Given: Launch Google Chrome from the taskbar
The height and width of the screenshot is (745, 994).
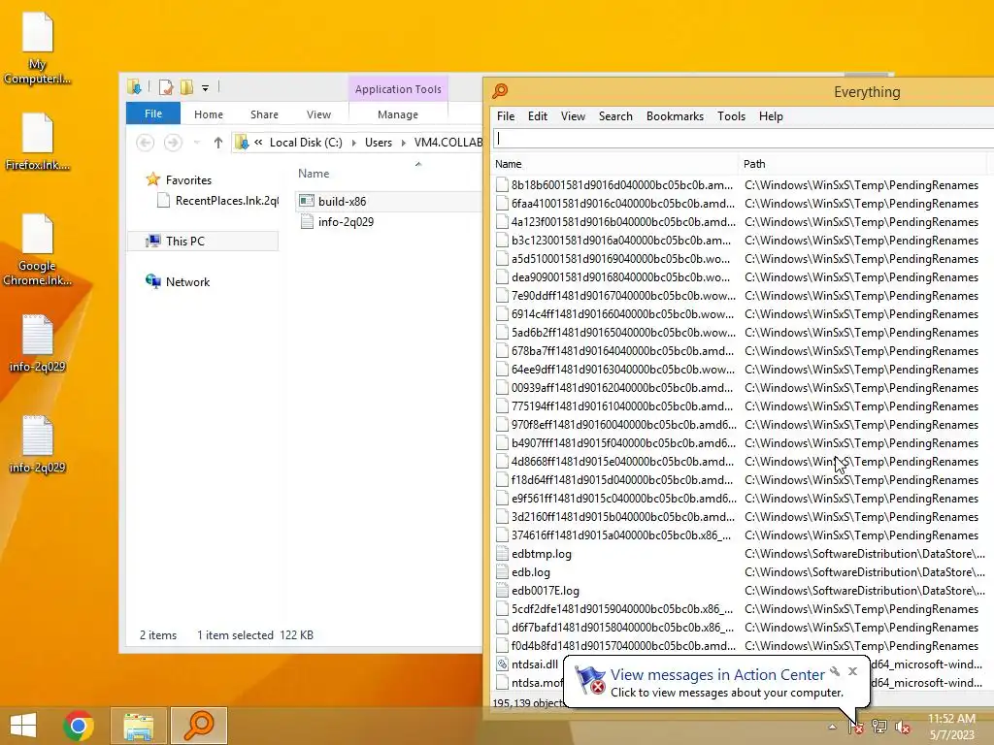Looking at the screenshot, I should click(79, 726).
